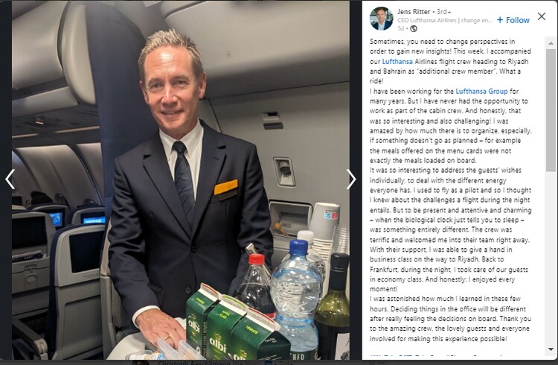This screenshot has width=558, height=365.
Task: Click the CEO Lufthansa Airlines headline text
Action: pos(445,20)
